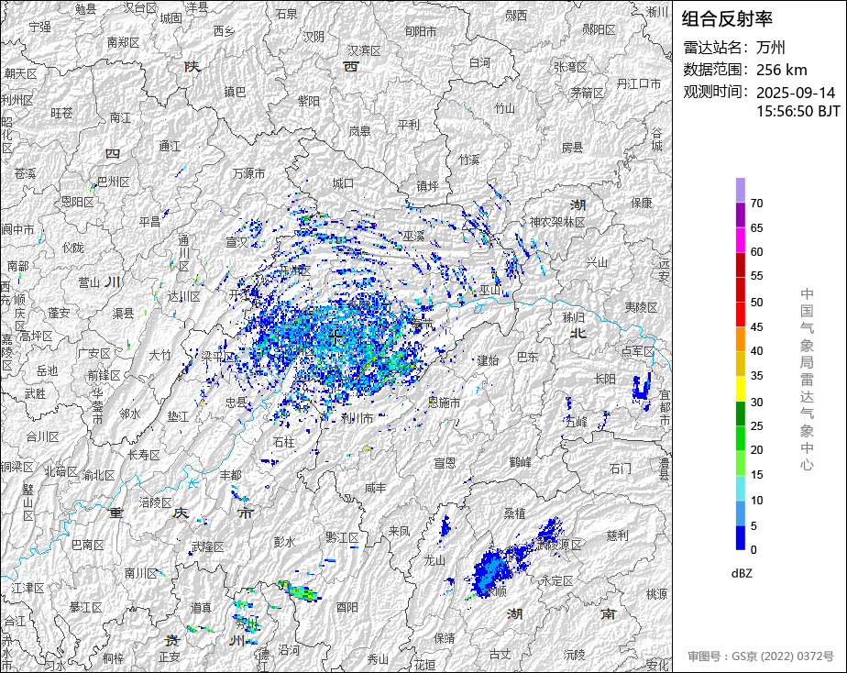Click the 恩施市 map label
The image size is (847, 673).
coord(444,403)
